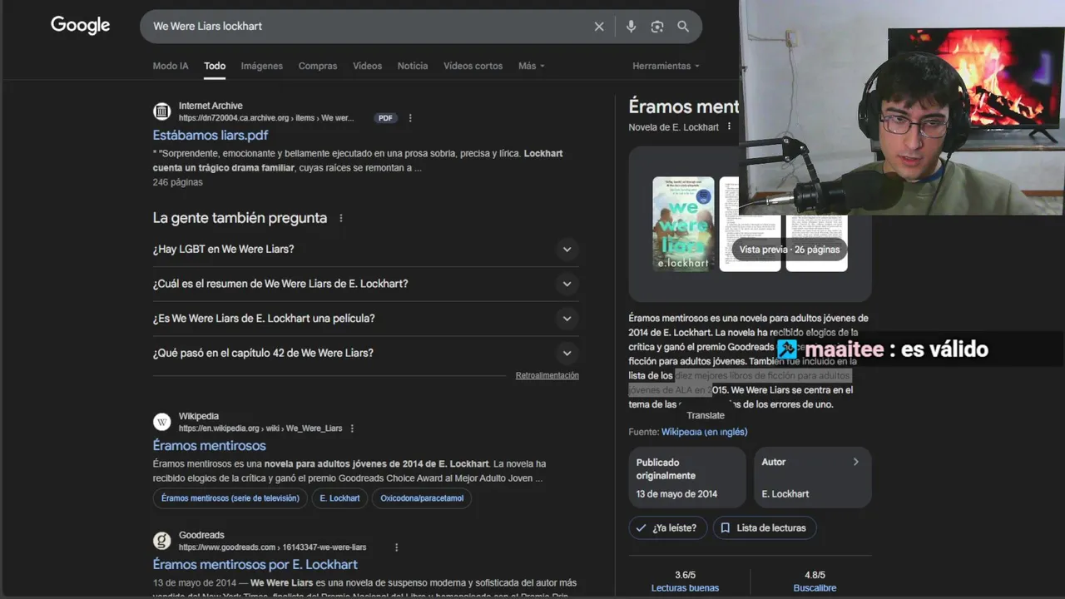Open the Autor card chevron

[x=855, y=462]
